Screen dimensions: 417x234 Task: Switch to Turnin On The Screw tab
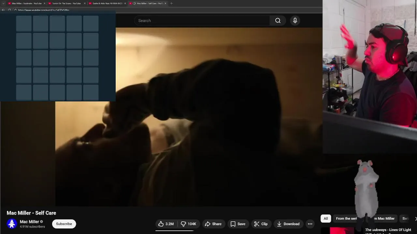(66, 3)
